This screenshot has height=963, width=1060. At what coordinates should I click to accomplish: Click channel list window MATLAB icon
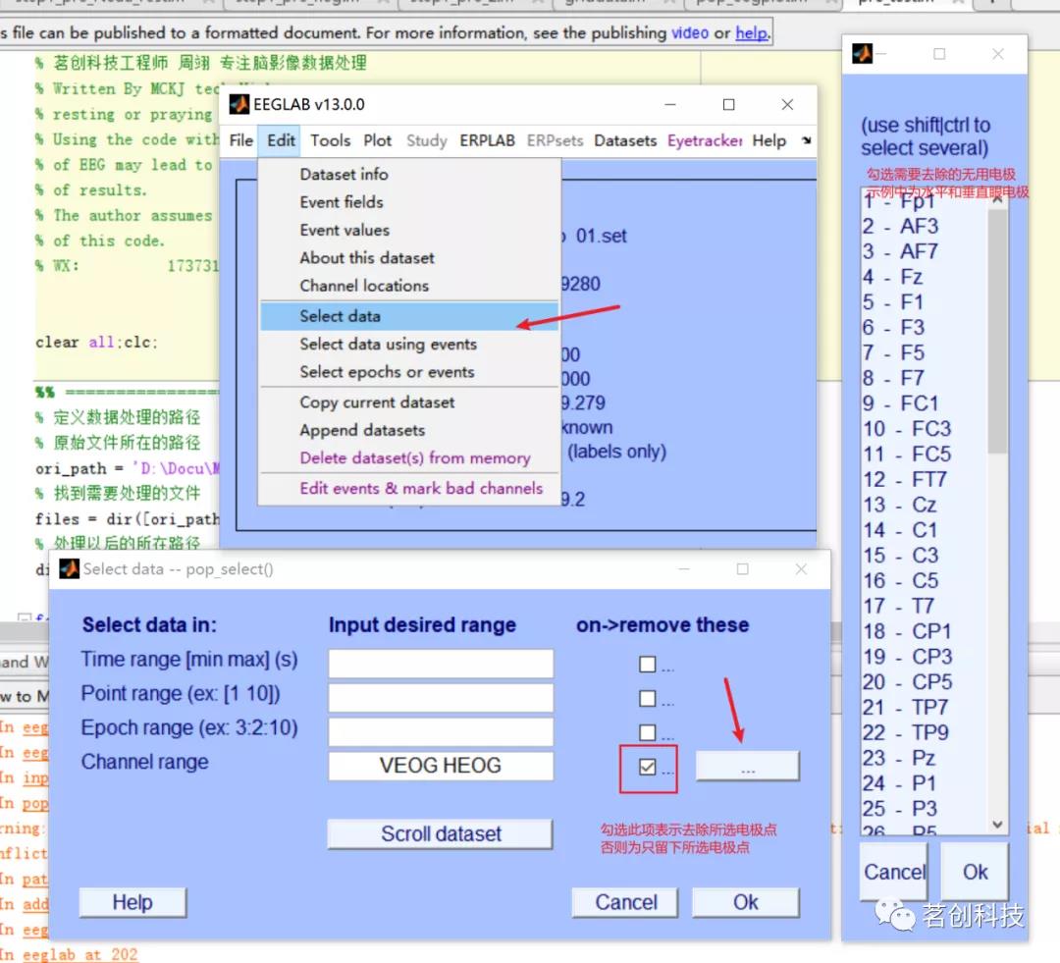(862, 53)
